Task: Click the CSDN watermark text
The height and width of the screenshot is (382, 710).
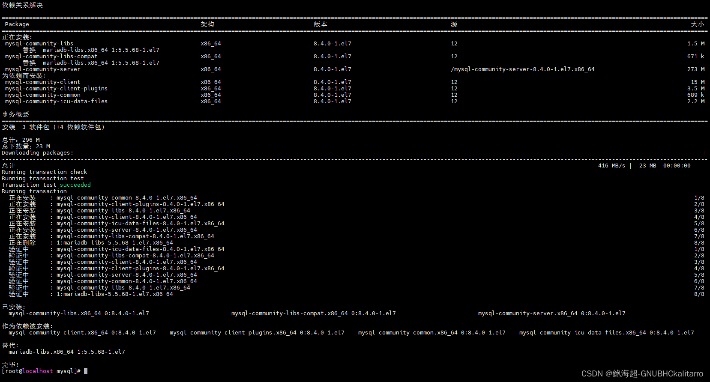Action: (642, 374)
